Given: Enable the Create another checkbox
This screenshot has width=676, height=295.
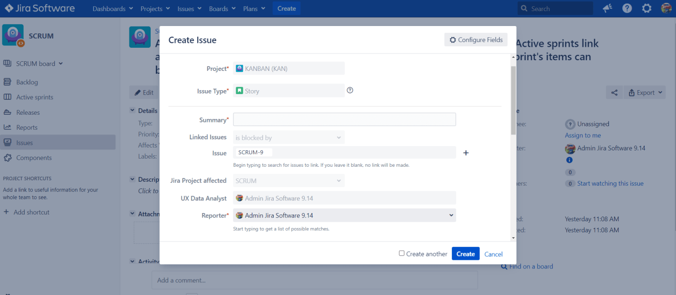Looking at the screenshot, I should [x=402, y=253].
